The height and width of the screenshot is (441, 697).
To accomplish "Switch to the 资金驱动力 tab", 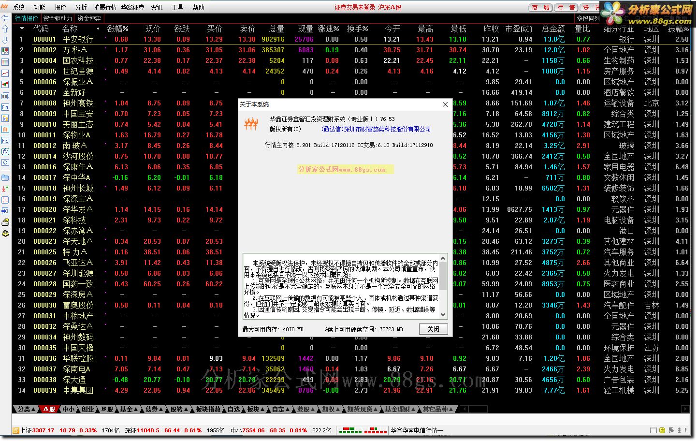I will coord(57,18).
